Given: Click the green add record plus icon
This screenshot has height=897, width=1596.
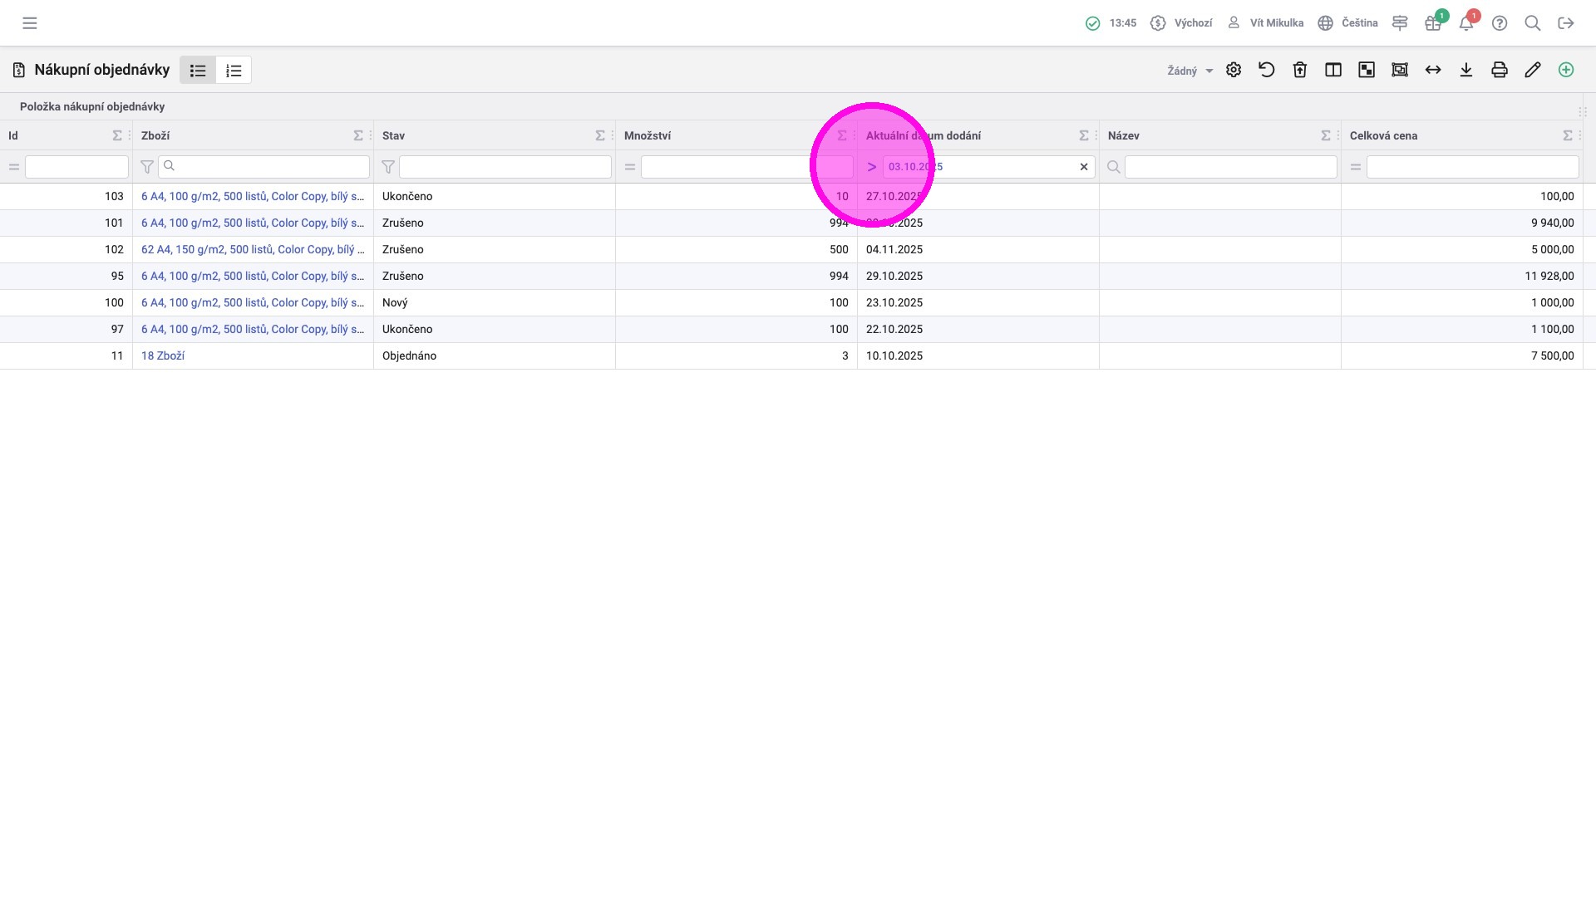Looking at the screenshot, I should (1566, 70).
